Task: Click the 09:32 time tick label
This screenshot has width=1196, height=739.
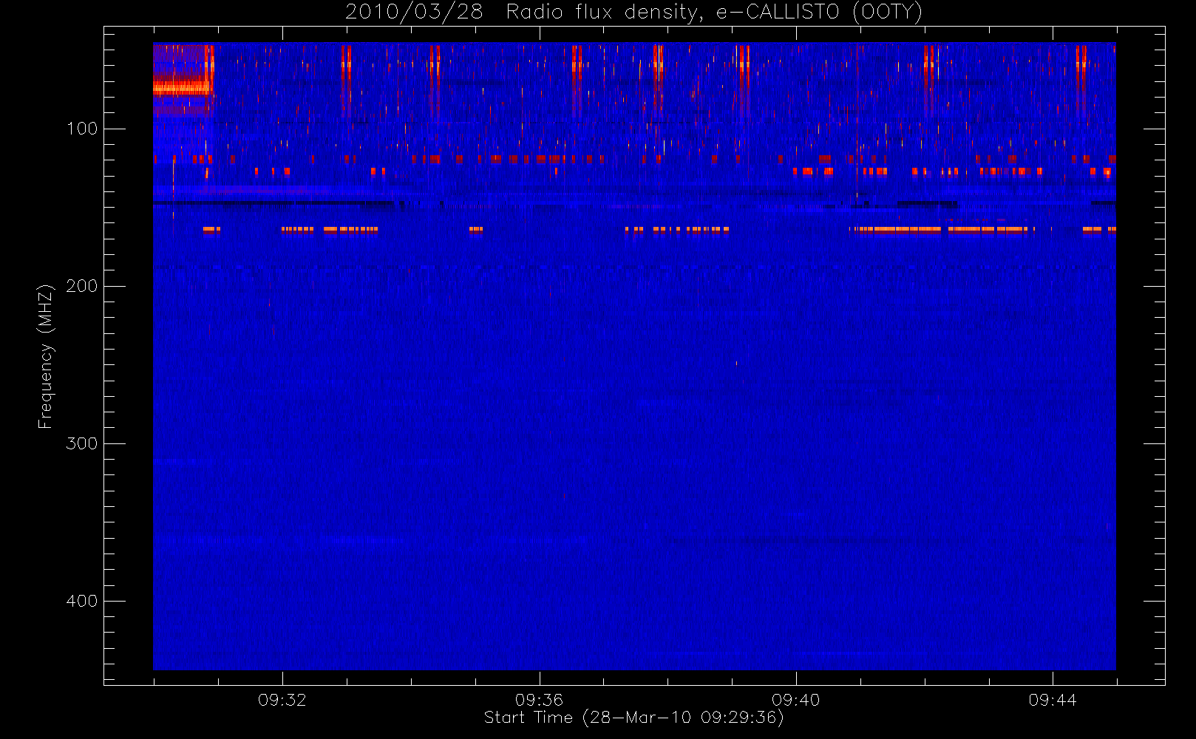Action: [282, 700]
